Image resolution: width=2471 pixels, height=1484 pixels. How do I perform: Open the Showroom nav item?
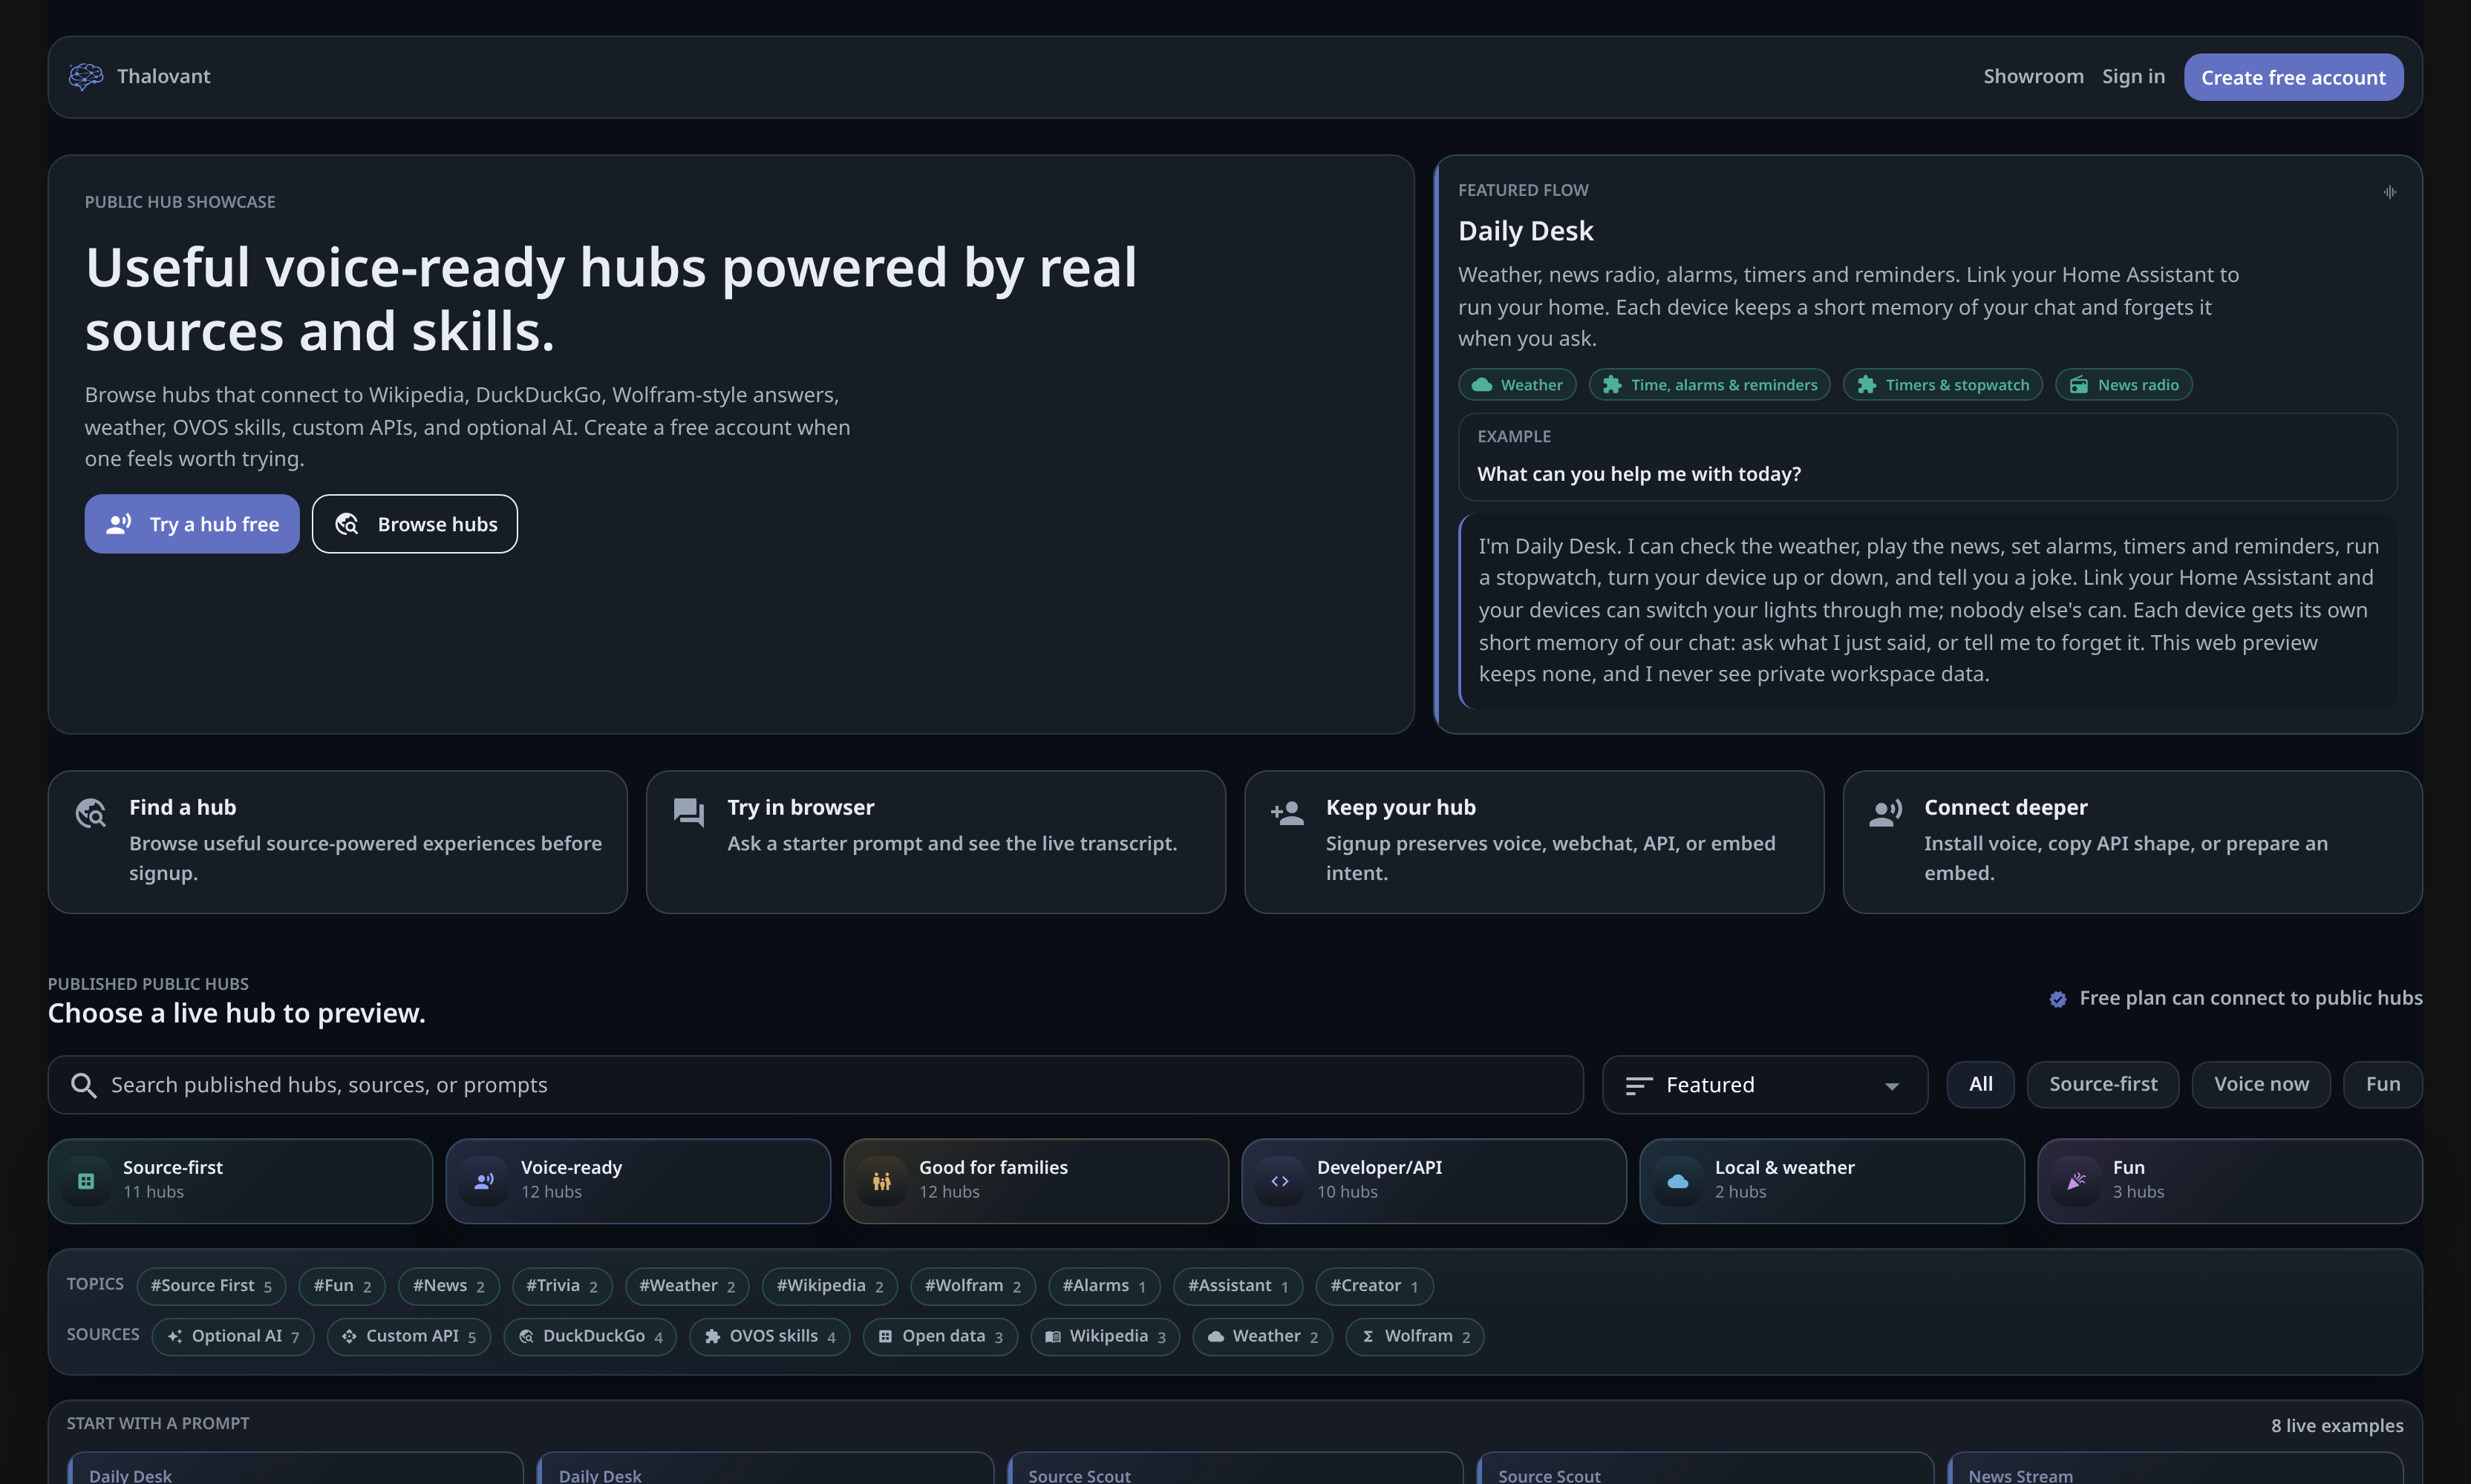point(2033,77)
